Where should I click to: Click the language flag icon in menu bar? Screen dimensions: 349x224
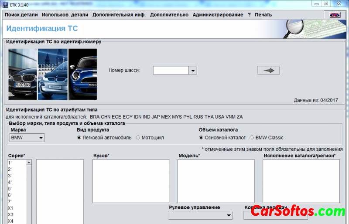click(x=334, y=15)
